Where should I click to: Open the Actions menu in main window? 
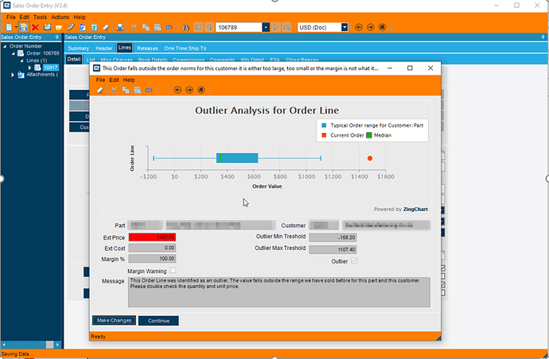click(60, 18)
